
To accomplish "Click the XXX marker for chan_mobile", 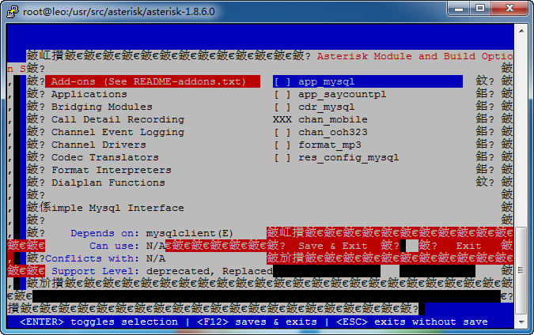I will [282, 119].
